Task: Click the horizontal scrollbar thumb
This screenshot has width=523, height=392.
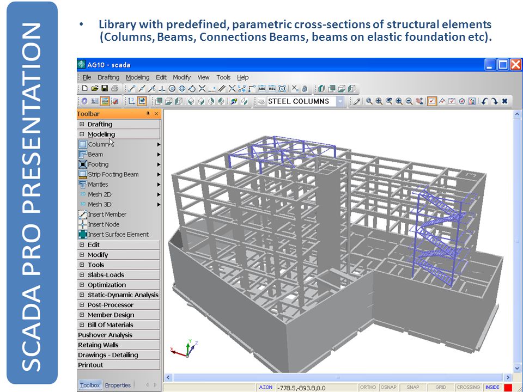Action: (x=338, y=378)
